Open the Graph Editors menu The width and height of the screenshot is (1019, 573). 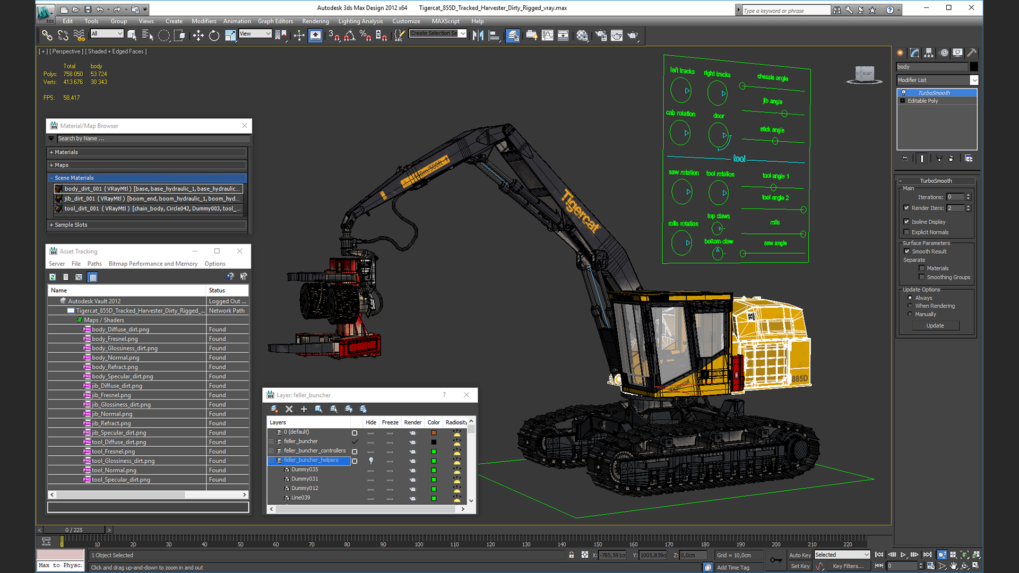275,21
